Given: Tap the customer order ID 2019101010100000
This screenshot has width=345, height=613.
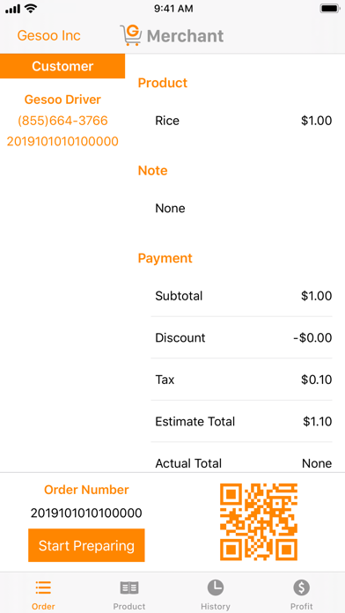Looking at the screenshot, I should (x=62, y=141).
